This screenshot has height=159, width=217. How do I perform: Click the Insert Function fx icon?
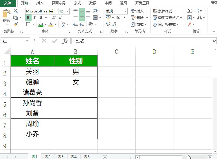coord(65,41)
